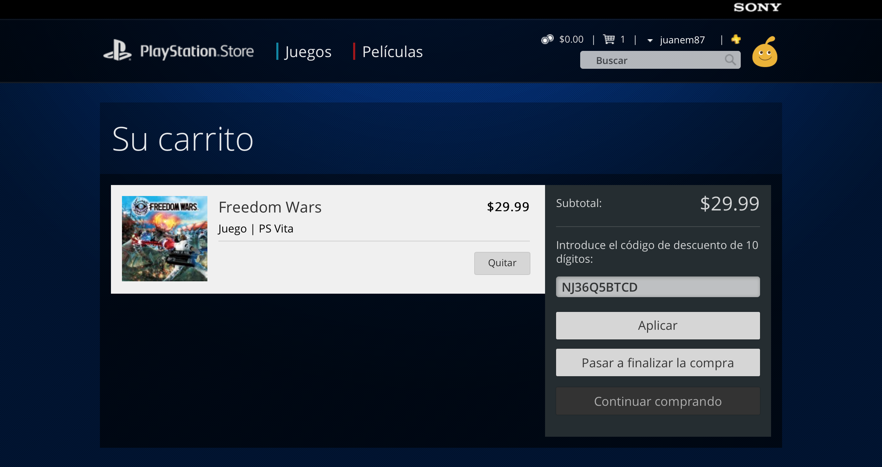Image resolution: width=882 pixels, height=467 pixels.
Task: Open the shopping cart icon
Action: coord(609,40)
